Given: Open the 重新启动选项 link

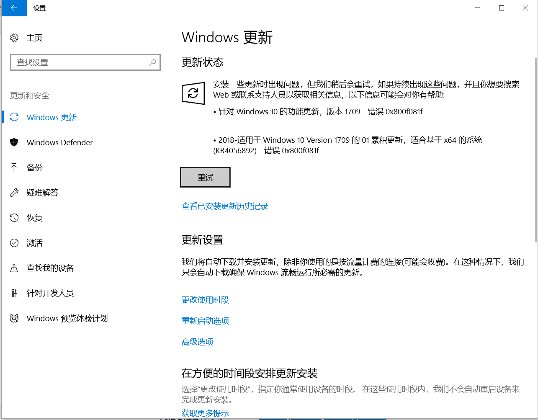Looking at the screenshot, I should coord(205,321).
